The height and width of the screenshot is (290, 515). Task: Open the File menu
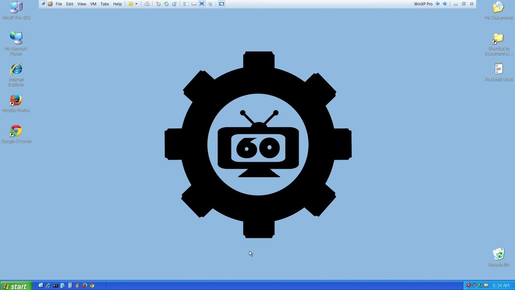pos(59,4)
